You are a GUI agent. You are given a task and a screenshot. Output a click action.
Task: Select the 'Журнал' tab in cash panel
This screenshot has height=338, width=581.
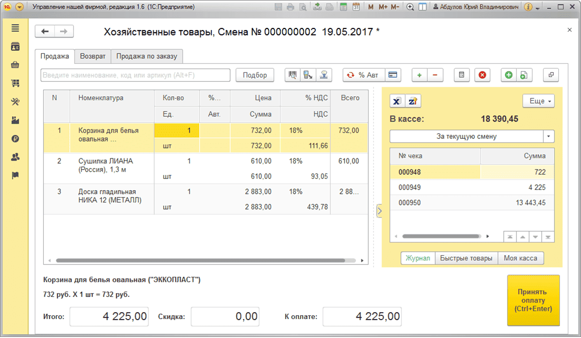point(418,258)
